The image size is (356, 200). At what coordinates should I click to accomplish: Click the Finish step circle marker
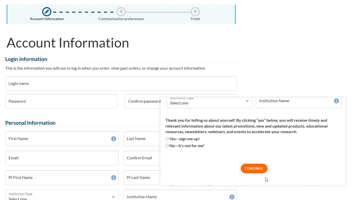(195, 12)
